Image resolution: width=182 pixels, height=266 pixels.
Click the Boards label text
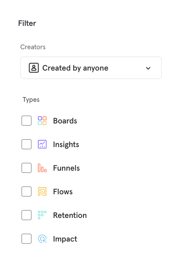pos(65,121)
